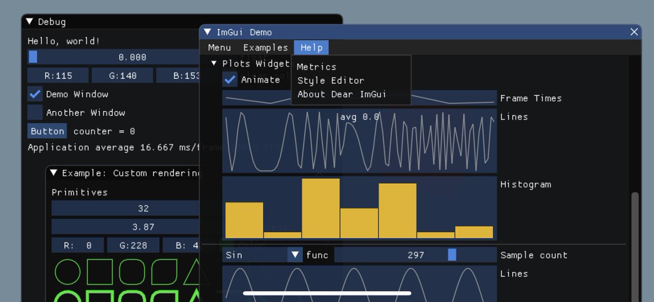The width and height of the screenshot is (654, 302).
Task: Click the Lines plot with avg 0.0
Action: 360,141
